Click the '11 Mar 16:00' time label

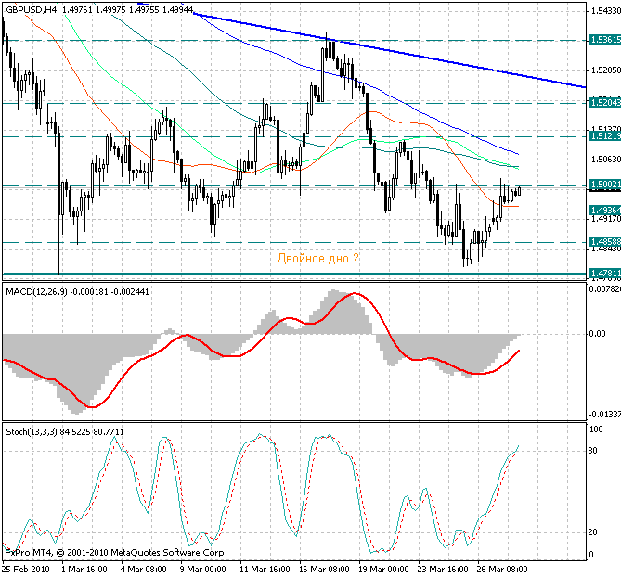(x=265, y=570)
